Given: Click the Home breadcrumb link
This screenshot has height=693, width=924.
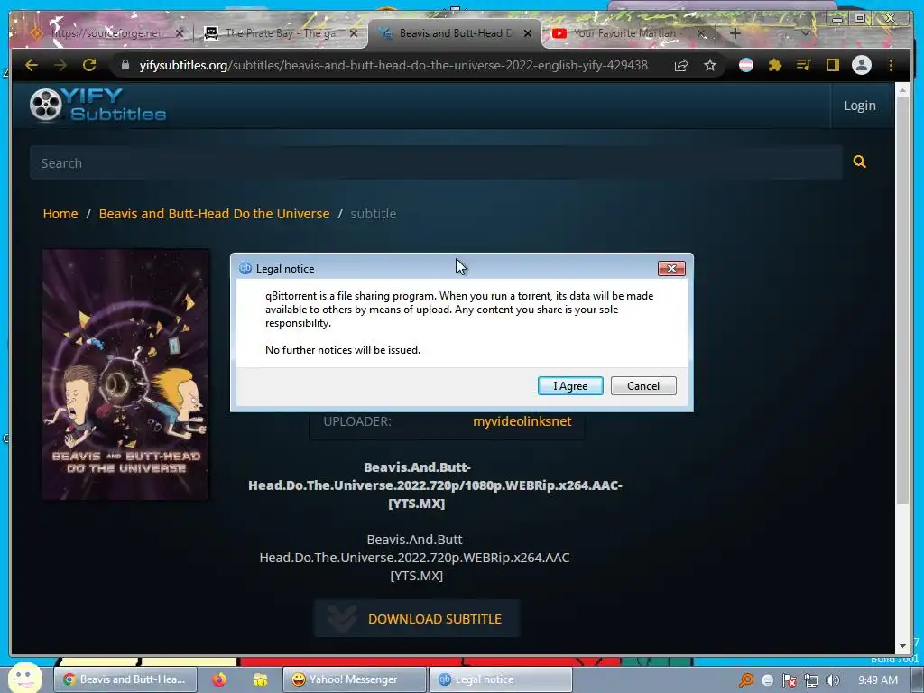Looking at the screenshot, I should tap(60, 213).
